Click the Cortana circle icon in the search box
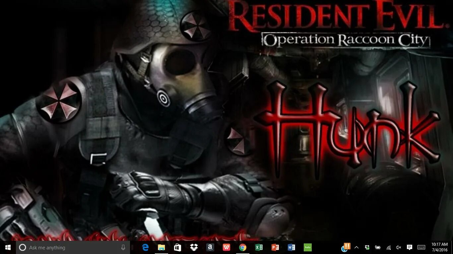 pos(23,247)
